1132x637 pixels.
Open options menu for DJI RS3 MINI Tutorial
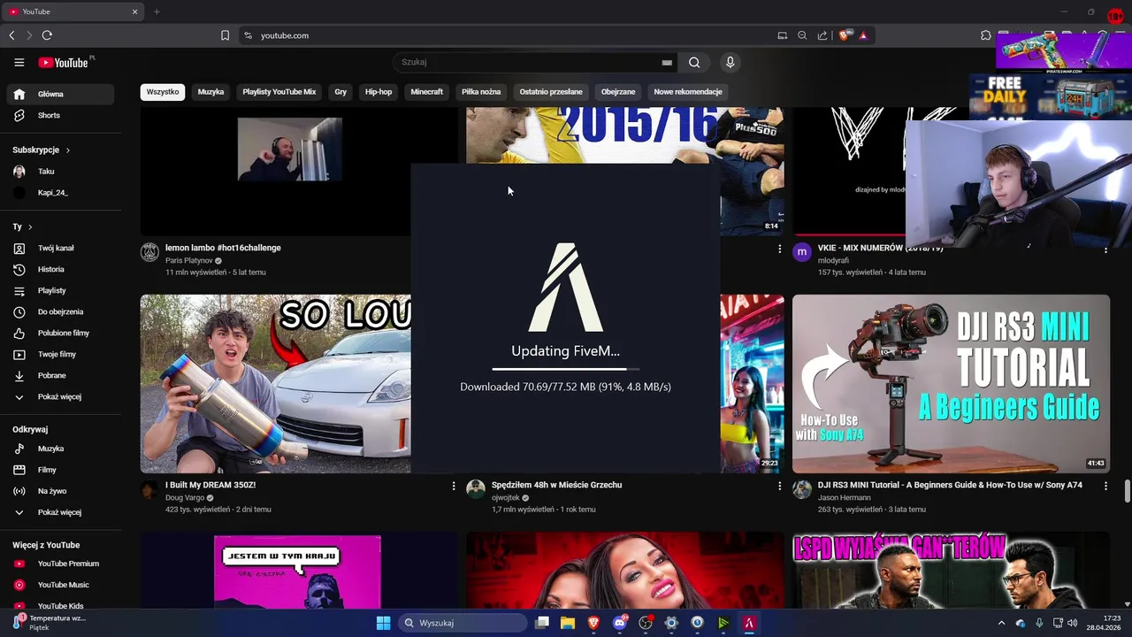[x=1105, y=486]
